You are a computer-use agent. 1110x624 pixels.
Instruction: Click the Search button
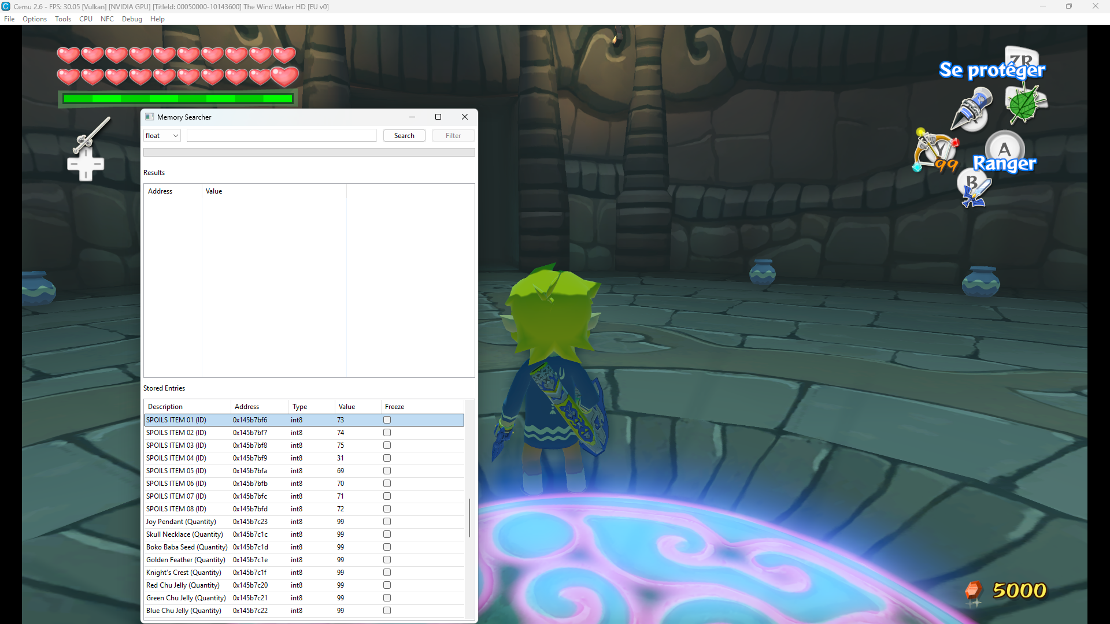(404, 136)
